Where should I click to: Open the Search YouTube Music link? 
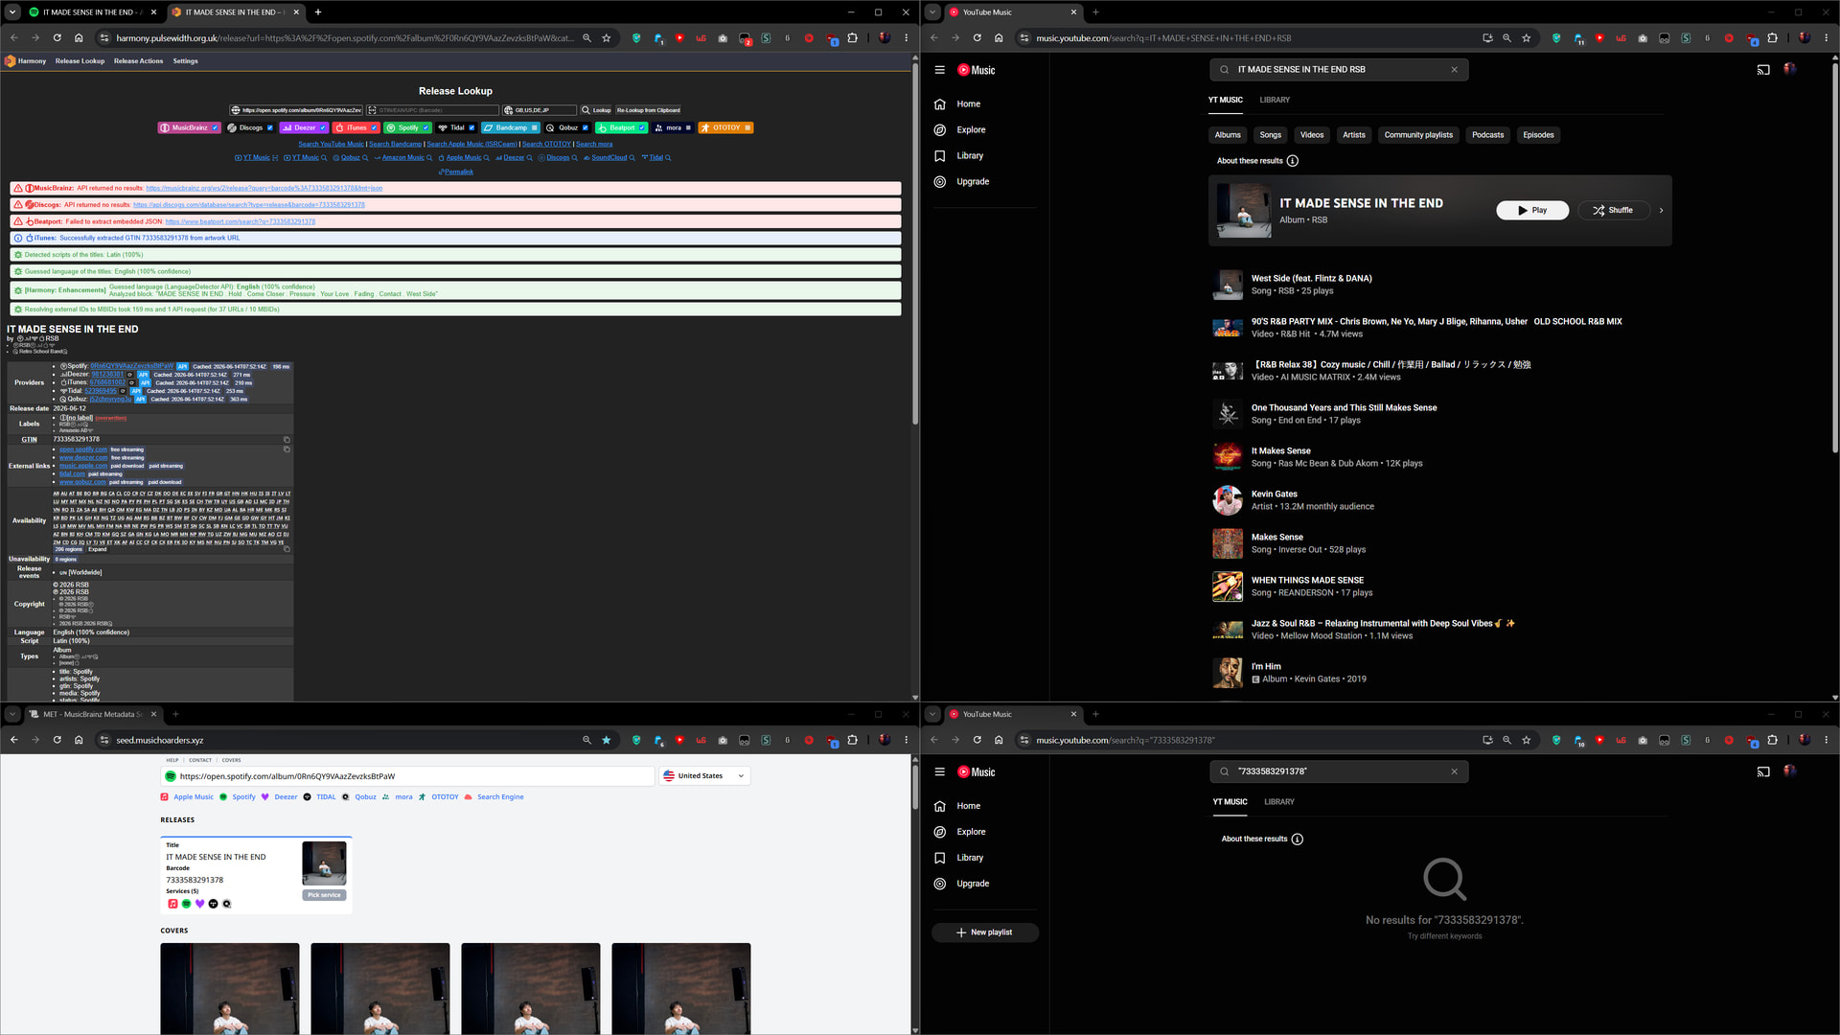pos(331,145)
